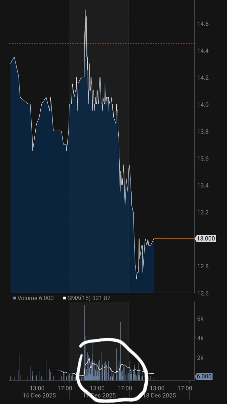Click the 14.6 price axis label
Screen dimensions: 227x404
click(x=203, y=24)
